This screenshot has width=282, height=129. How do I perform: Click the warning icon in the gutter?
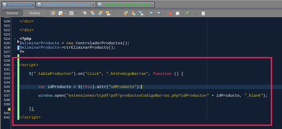click(x=9, y=109)
